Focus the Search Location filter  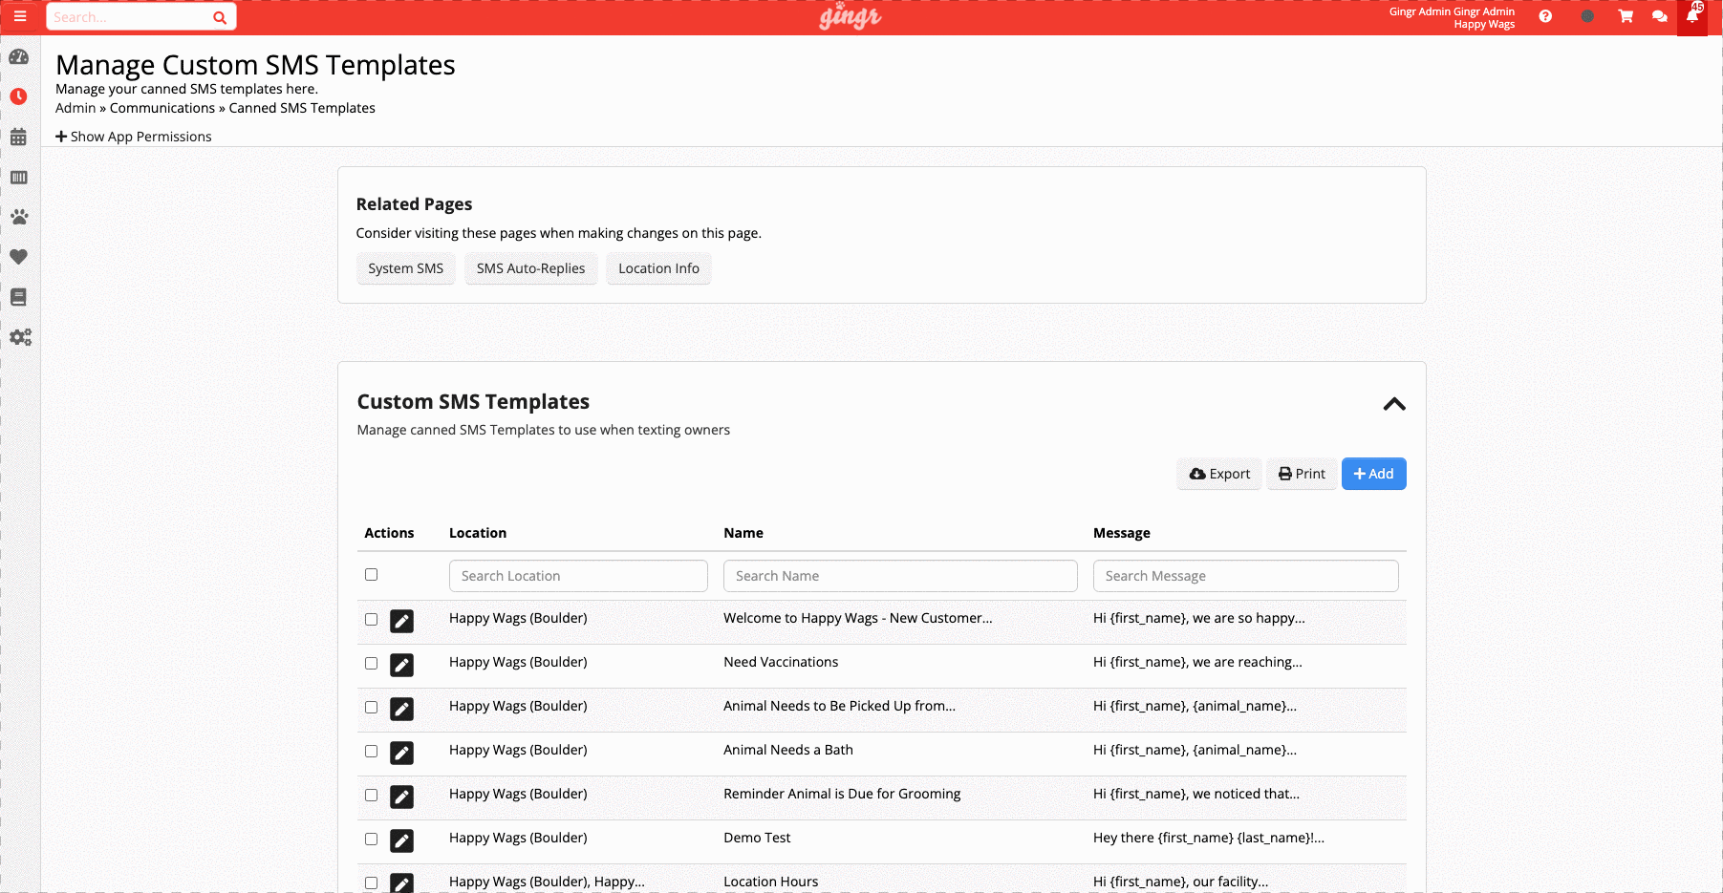[x=578, y=576]
